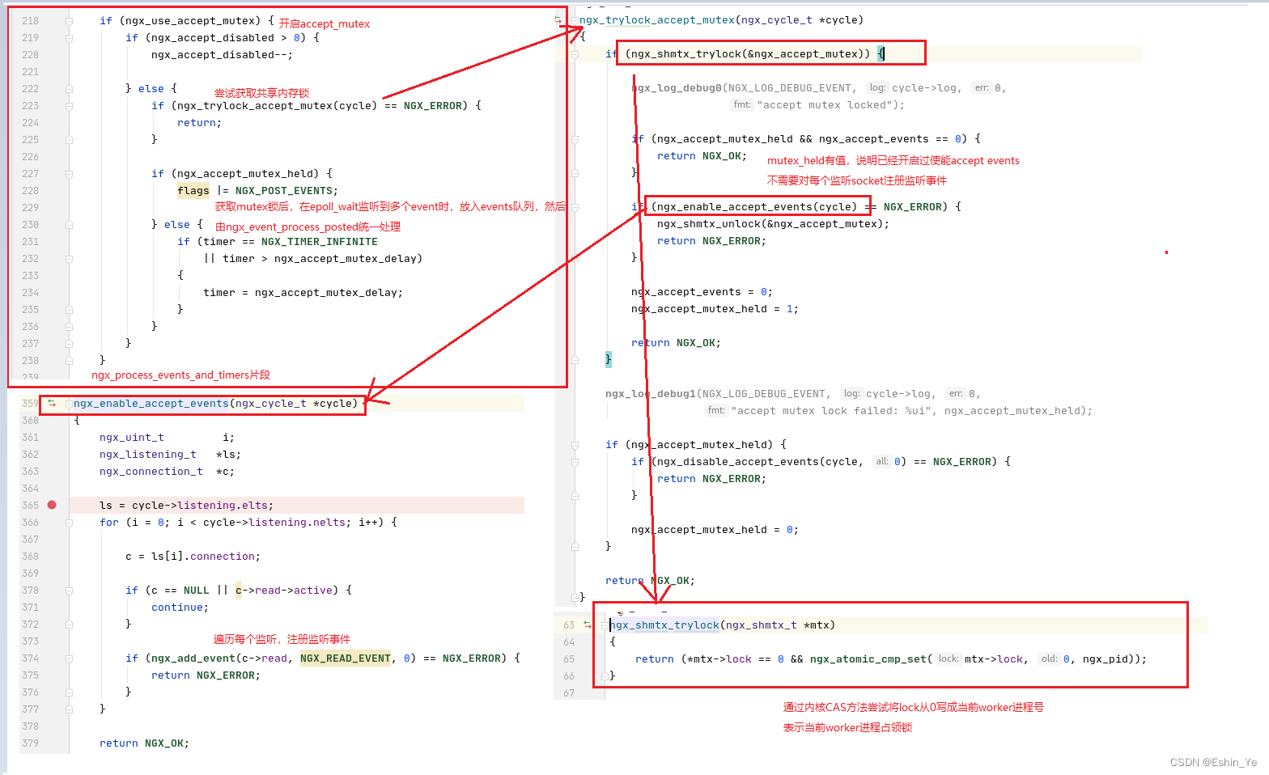Click 'ngx_uint_t' type on line 361
The image size is (1269, 775).
(x=131, y=438)
